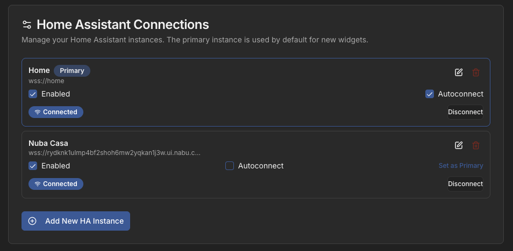
Task: Disconnect the Nuba Casa instance
Action: pyautogui.click(x=465, y=184)
